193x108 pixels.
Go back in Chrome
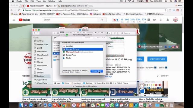pyautogui.click(x=11, y=10)
